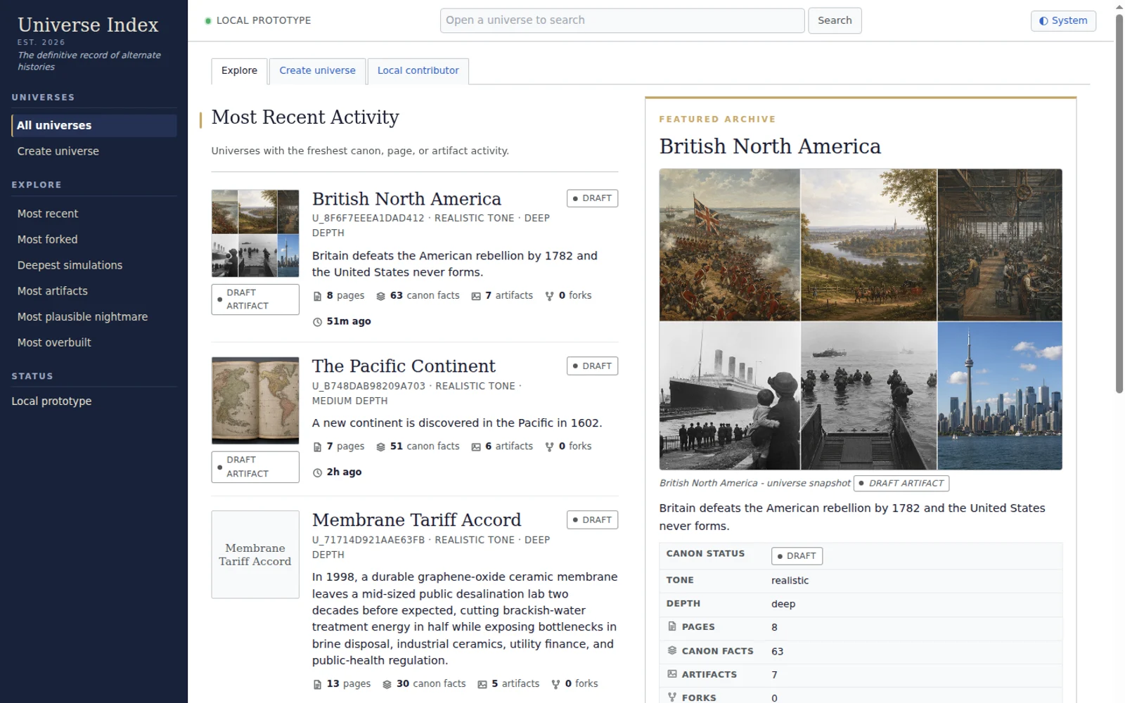Click pages icon under Membrane Tariff Accord
Image resolution: width=1125 pixels, height=703 pixels.
pos(317,684)
